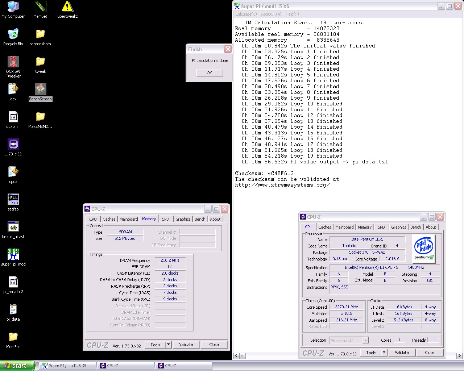This screenshot has width=464, height=371.
Task: Open Help(H) menu in Super PI
Action: point(292,14)
